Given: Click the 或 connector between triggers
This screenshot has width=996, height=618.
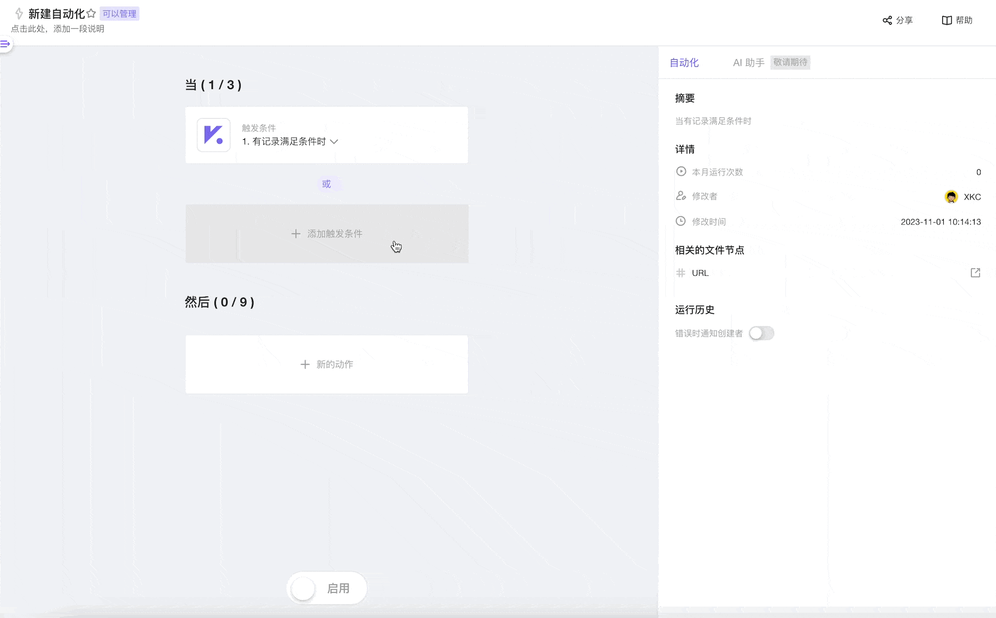Looking at the screenshot, I should pos(326,184).
